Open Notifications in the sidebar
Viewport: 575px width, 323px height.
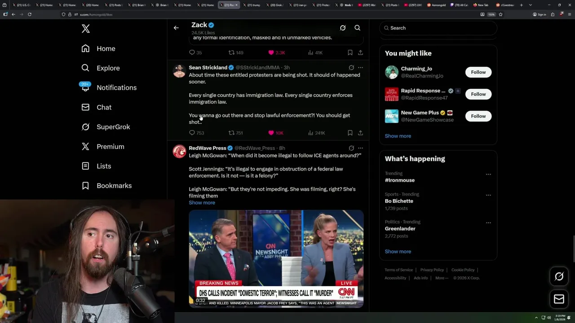[x=109, y=87]
